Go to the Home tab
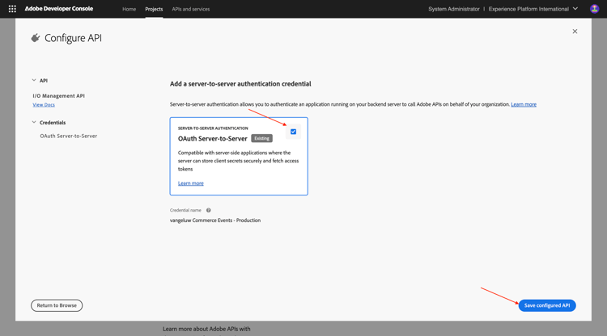 pos(129,9)
